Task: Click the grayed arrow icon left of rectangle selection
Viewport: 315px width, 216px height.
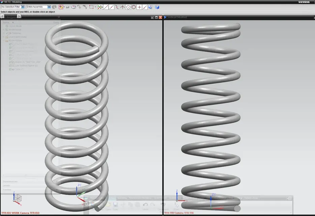Action: pos(85,7)
